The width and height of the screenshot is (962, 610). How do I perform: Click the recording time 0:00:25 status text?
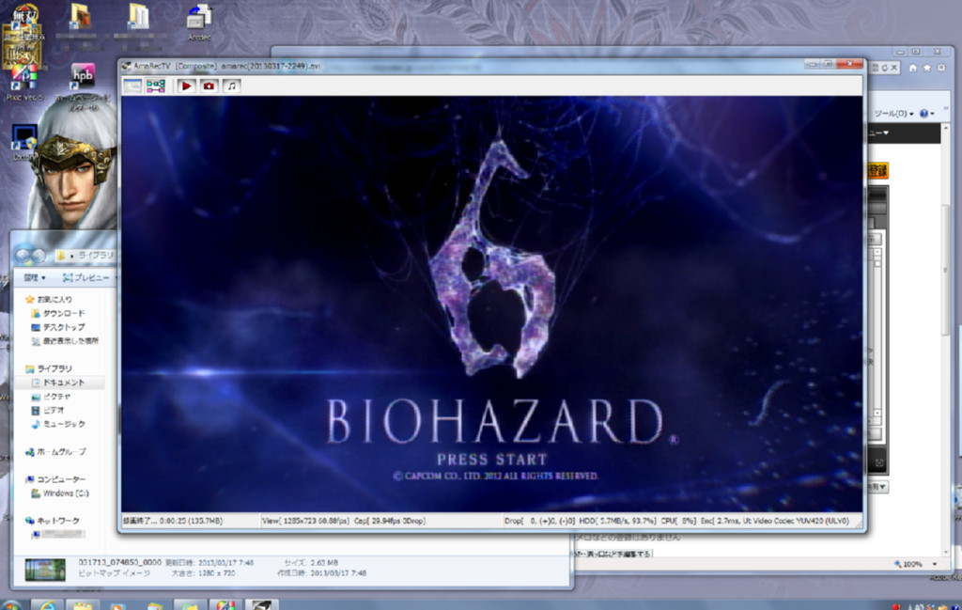click(x=173, y=521)
